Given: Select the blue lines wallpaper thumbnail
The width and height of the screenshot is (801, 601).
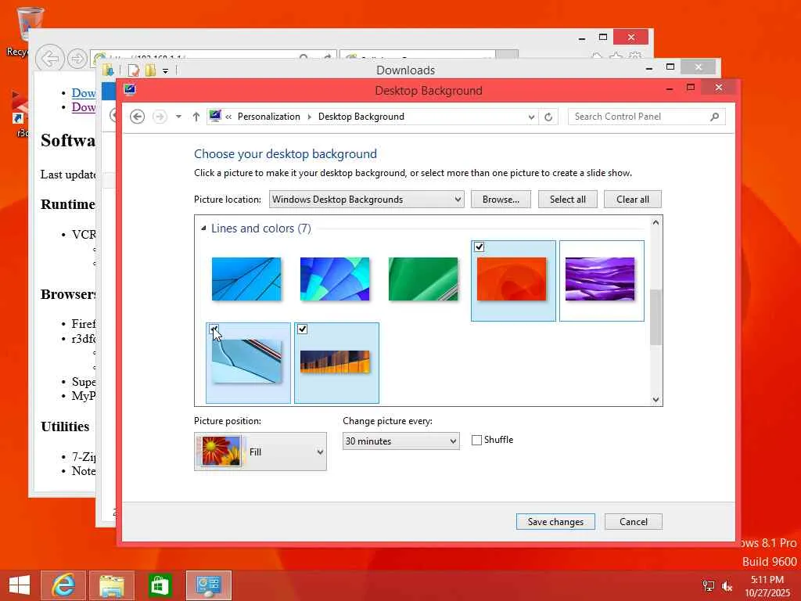Looking at the screenshot, I should [x=246, y=279].
